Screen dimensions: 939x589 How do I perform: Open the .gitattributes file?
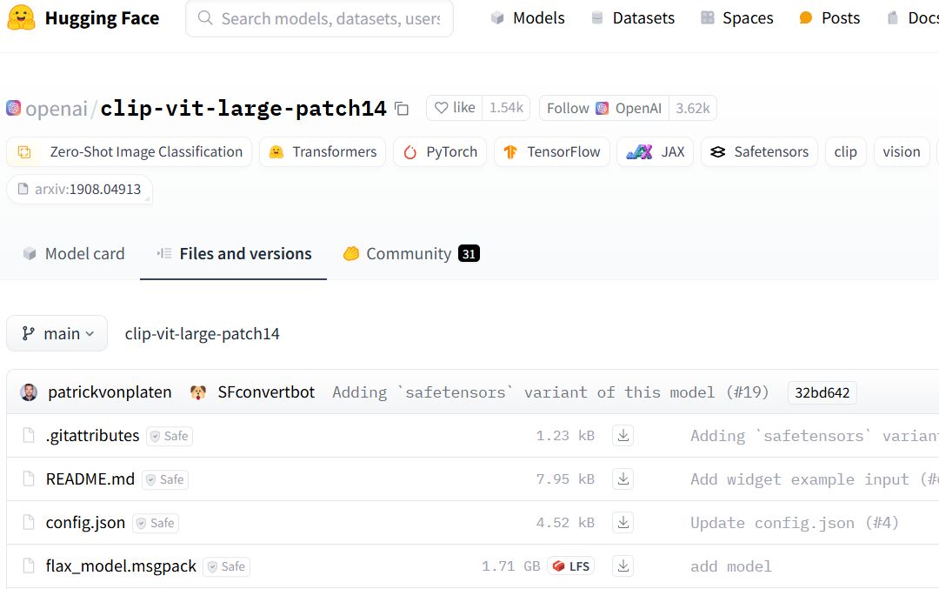[92, 436]
